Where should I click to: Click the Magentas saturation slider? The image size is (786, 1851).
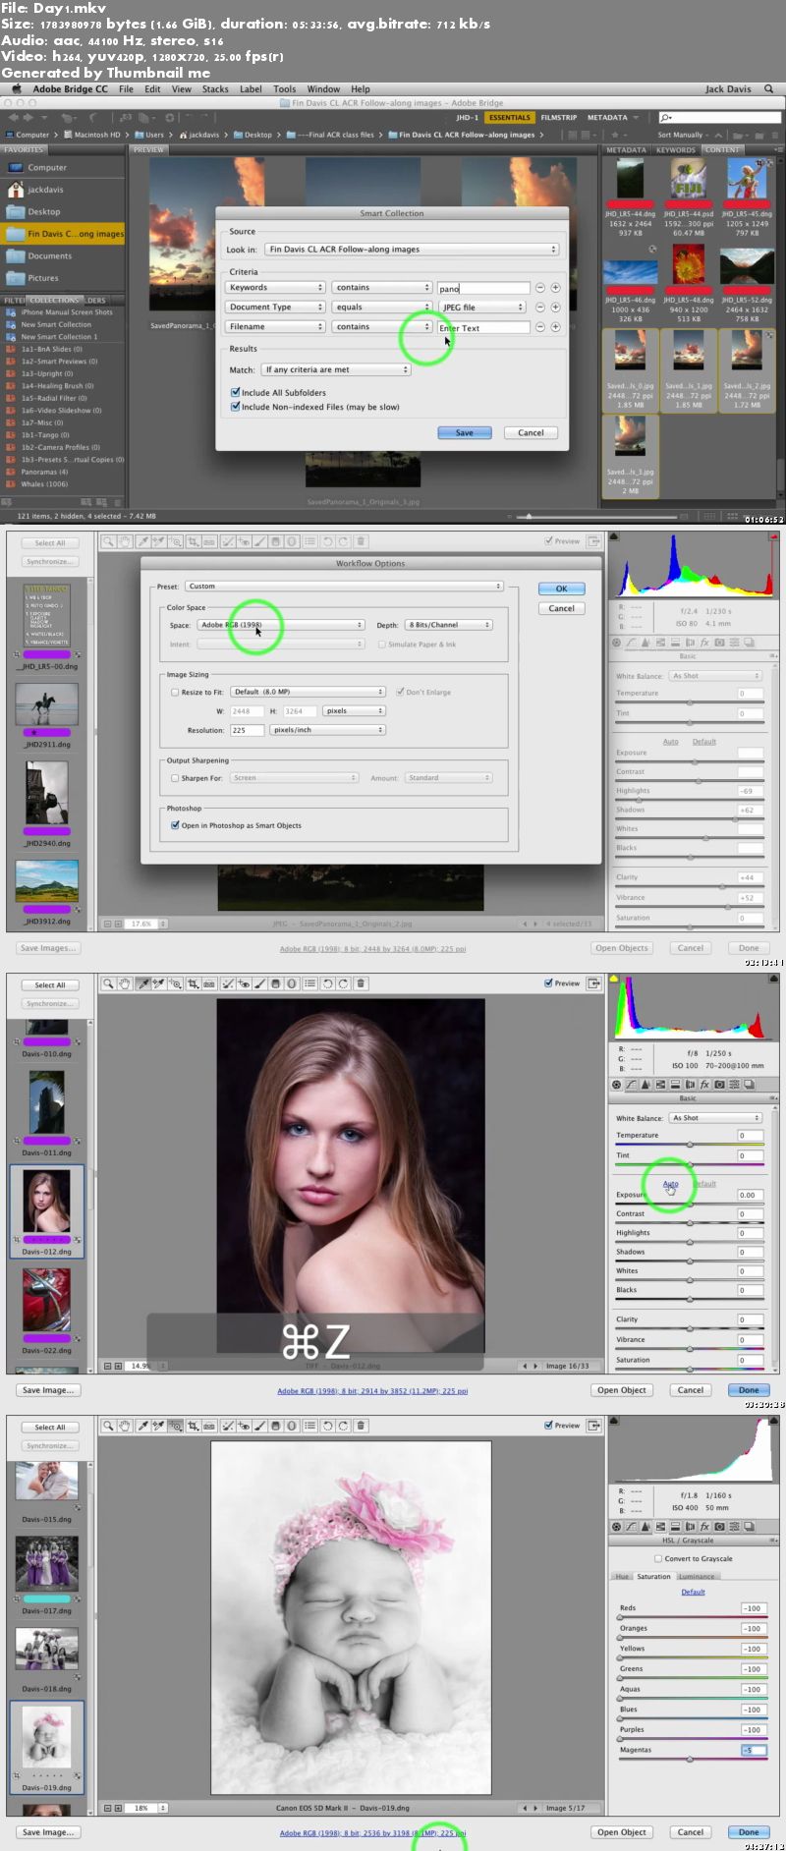coord(692,1759)
